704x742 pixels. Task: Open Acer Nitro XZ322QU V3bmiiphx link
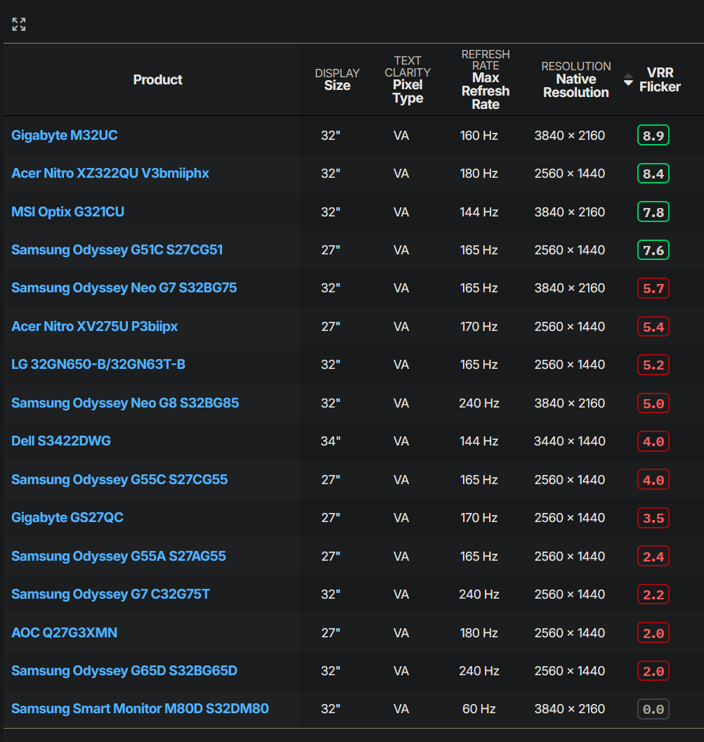click(110, 173)
